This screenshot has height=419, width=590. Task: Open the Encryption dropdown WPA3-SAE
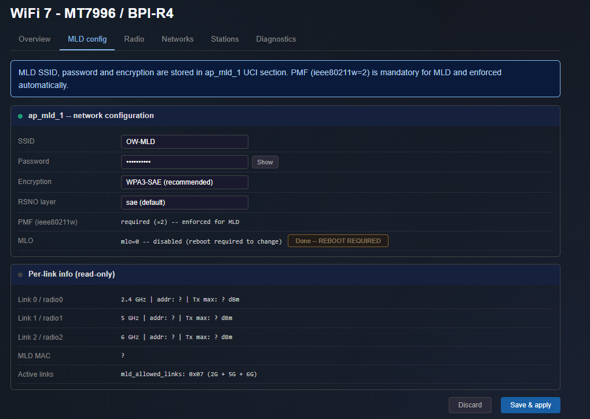(184, 182)
